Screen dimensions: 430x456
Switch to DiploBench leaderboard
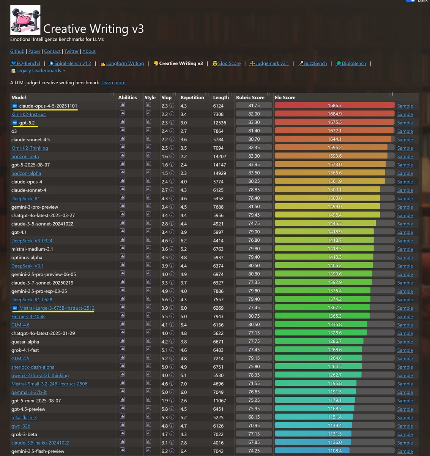pos(351,63)
